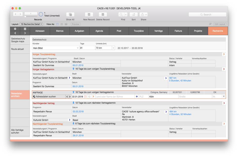Viewport: 238px width, 157px height.
Task: Click Reisedaten ermitteln sidebar button
Action: point(20,95)
